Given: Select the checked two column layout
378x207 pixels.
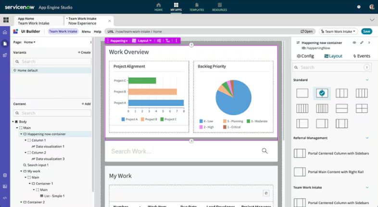Looking at the screenshot, I should pyautogui.click(x=322, y=93).
